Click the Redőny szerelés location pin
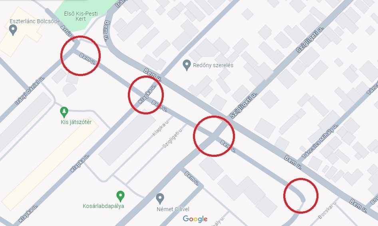Screen dimensions: 378x226 pyautogui.click(x=187, y=65)
